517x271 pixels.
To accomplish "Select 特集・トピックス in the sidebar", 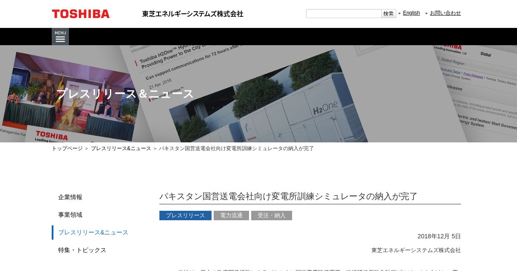I will 82,250.
